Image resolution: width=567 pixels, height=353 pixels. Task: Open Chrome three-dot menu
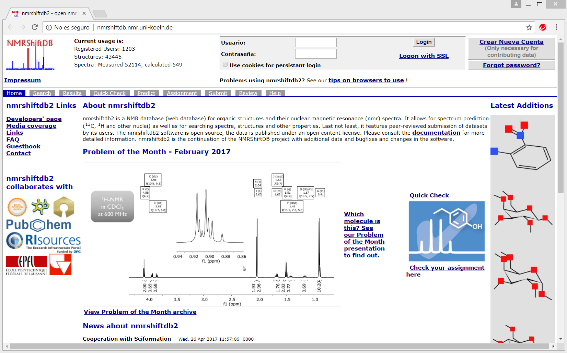click(x=556, y=27)
